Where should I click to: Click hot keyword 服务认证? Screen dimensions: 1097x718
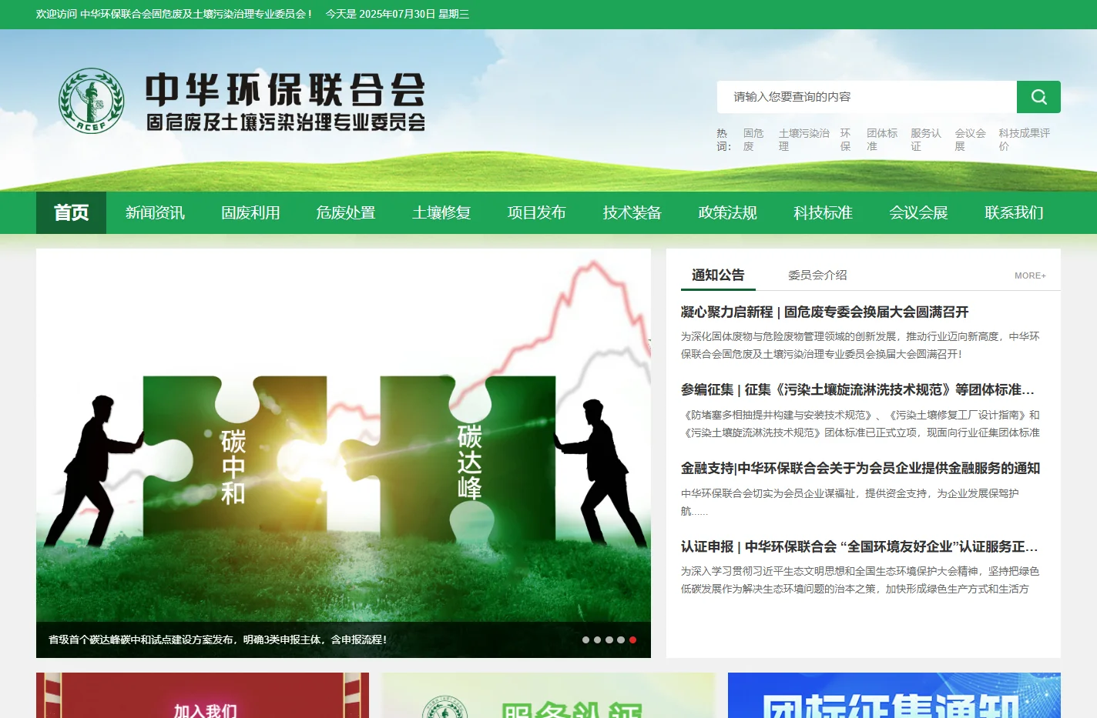[926, 139]
